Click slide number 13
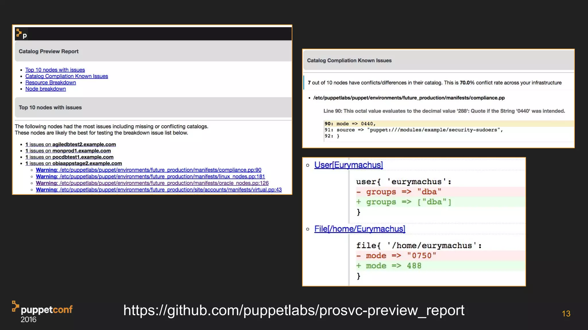 566,314
